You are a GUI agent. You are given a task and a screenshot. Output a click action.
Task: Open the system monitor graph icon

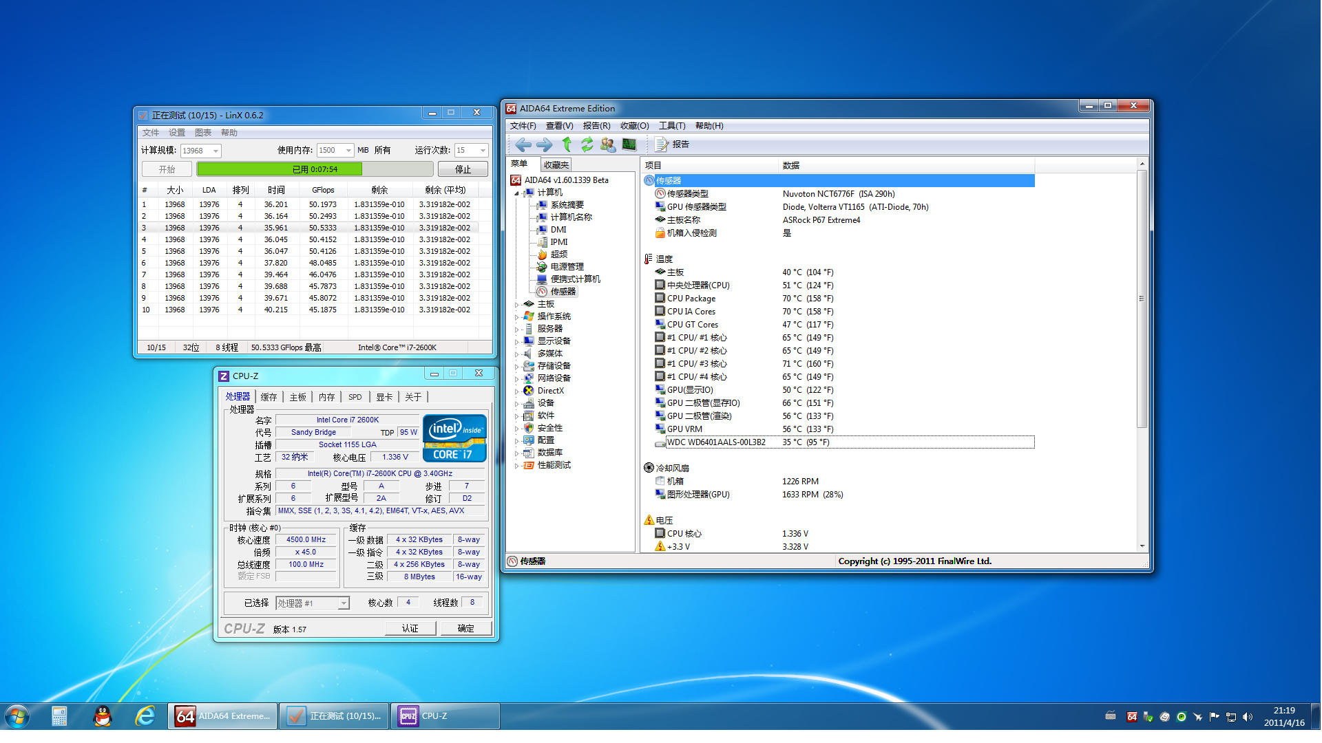pyautogui.click(x=629, y=144)
